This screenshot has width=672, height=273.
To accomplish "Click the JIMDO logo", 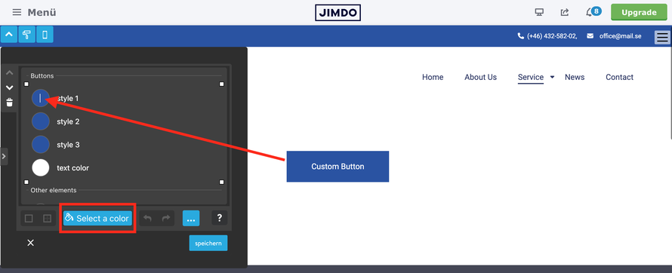I will [338, 12].
